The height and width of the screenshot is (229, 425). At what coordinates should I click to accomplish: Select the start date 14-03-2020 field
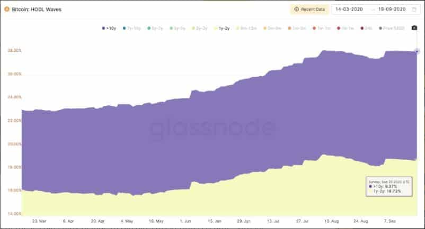point(349,9)
